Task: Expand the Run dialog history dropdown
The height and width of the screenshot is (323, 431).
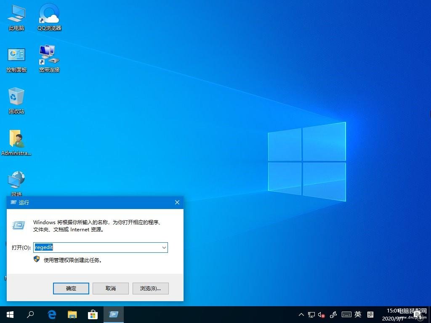Action: point(164,247)
